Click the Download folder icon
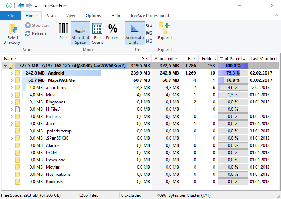The width and height of the screenshot is (281, 199). coord(17,160)
